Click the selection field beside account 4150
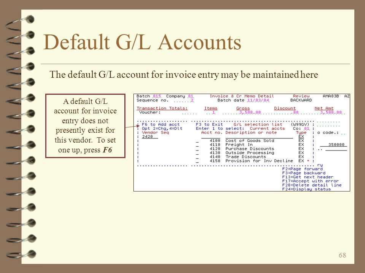Viewport: 365px width, 273px height. 197,161
